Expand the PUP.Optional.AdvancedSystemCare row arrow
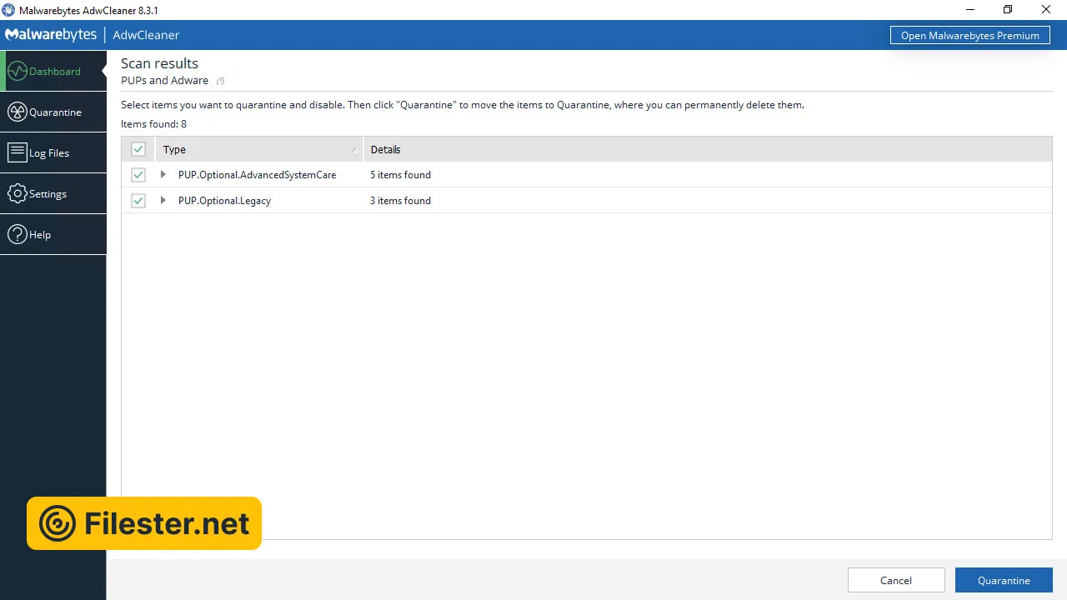Screen dimensions: 1067x600 (x=163, y=175)
